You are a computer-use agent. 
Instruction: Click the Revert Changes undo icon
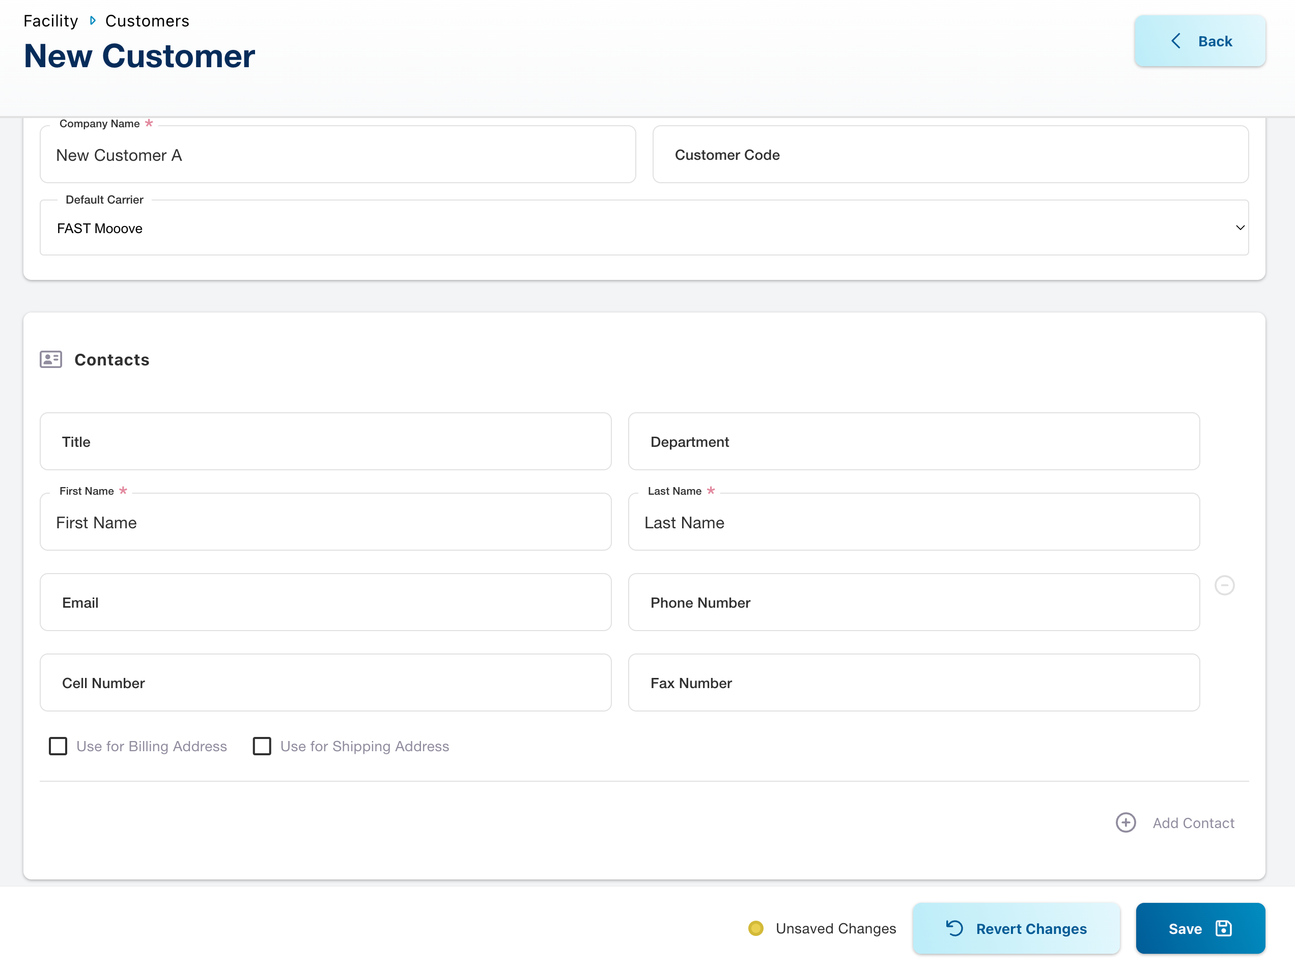(954, 928)
